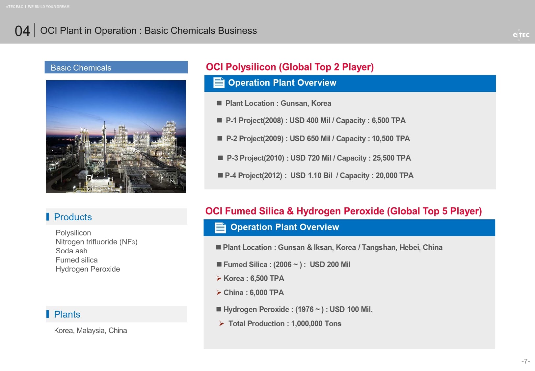The height and width of the screenshot is (371, 535).
Task: Select the P-2 Project(2009) line
Action: 318,139
